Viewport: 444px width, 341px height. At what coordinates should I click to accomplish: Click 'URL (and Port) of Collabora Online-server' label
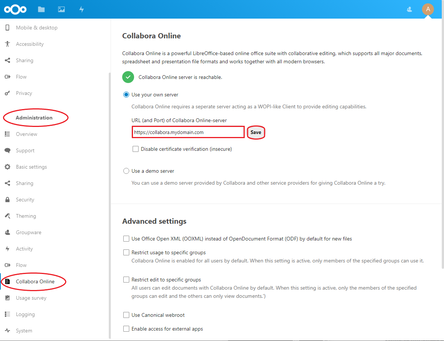pos(179,120)
